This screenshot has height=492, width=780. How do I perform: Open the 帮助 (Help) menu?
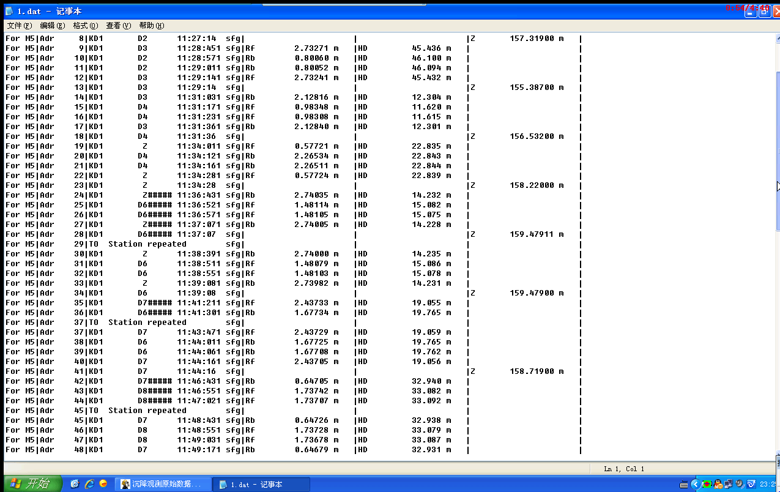point(151,26)
